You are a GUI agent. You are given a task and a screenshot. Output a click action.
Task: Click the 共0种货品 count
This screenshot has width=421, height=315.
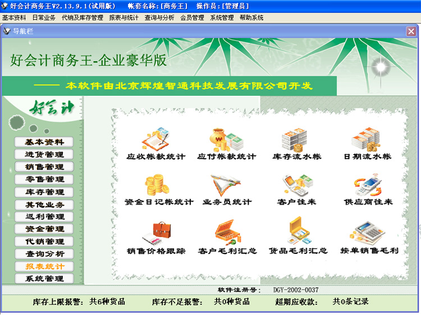232,302
